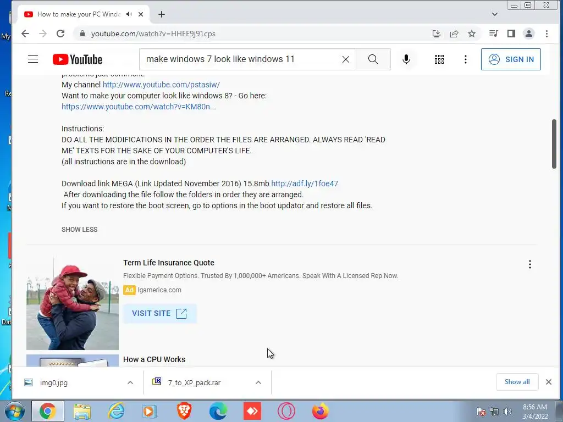
Task: Open the watch?v=KM80n video link
Action: [x=139, y=107]
